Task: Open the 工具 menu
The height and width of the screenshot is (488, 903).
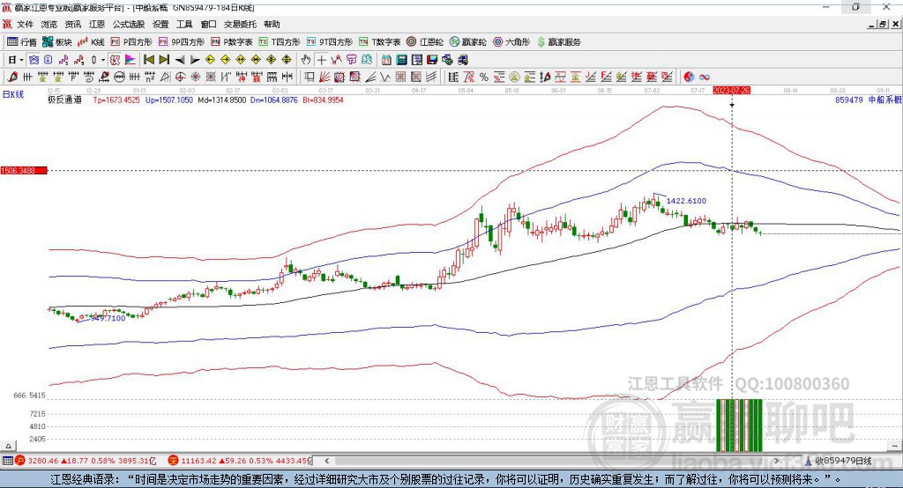Action: (184, 24)
